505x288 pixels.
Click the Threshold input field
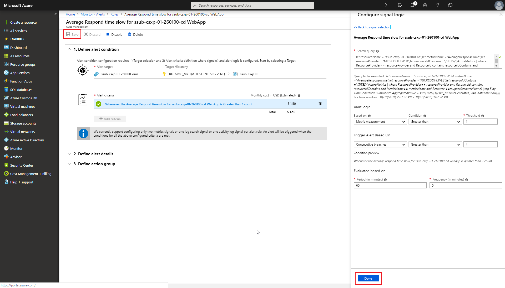pyautogui.click(x=480, y=122)
